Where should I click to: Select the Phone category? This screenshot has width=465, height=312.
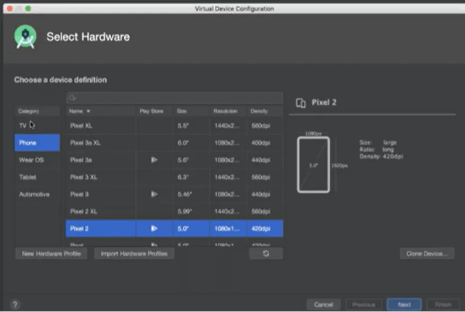coord(37,143)
